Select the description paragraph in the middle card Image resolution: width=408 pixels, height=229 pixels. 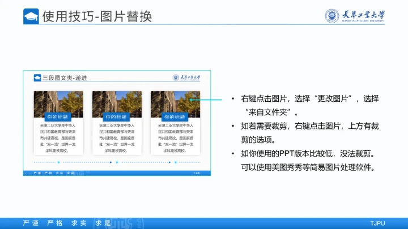click(117, 138)
